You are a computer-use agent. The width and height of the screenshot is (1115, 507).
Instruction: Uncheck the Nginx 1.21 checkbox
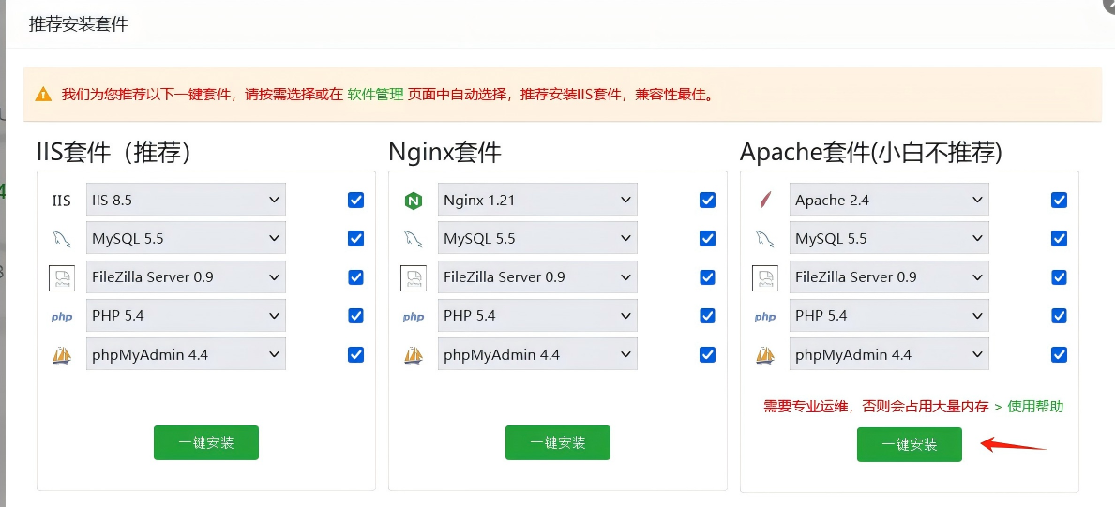[707, 200]
